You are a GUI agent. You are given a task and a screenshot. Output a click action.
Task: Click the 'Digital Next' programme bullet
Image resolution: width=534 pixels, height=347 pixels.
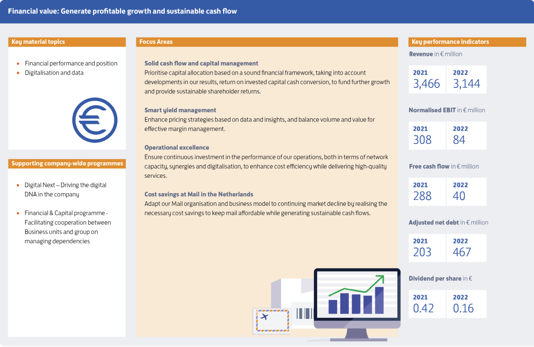click(66, 190)
